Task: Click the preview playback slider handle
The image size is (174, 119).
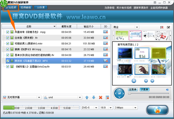Action: (x=129, y=93)
